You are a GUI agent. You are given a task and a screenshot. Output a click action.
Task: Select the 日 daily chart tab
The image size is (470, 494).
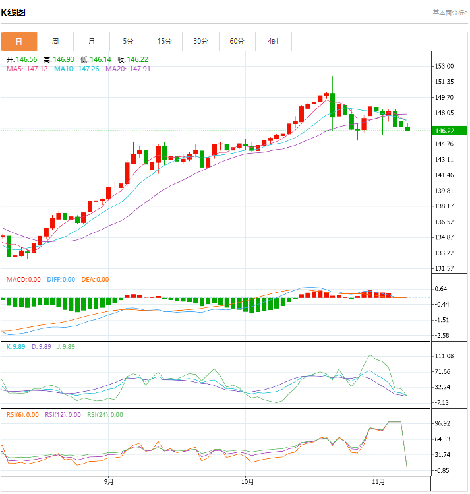[18, 42]
